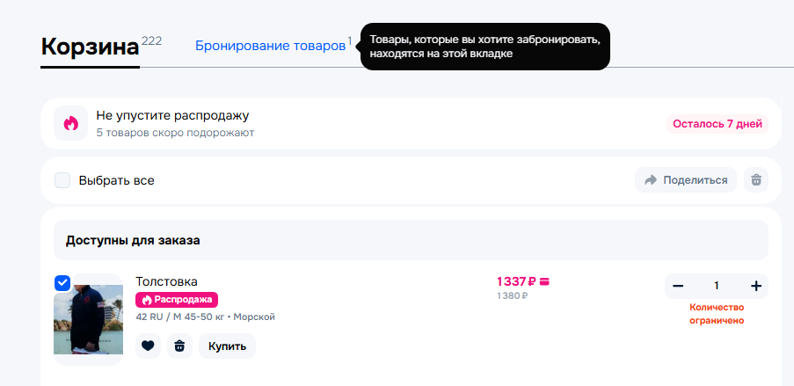Click the Поделиться button
794x386 pixels.
click(686, 180)
